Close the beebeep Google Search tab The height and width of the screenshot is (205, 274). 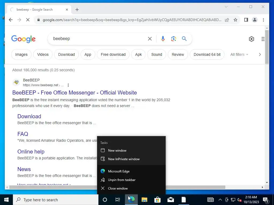coord(67,10)
